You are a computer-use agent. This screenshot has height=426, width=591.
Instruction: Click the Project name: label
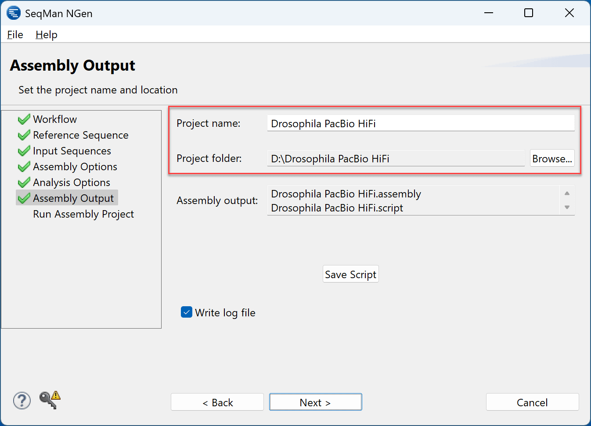point(209,123)
